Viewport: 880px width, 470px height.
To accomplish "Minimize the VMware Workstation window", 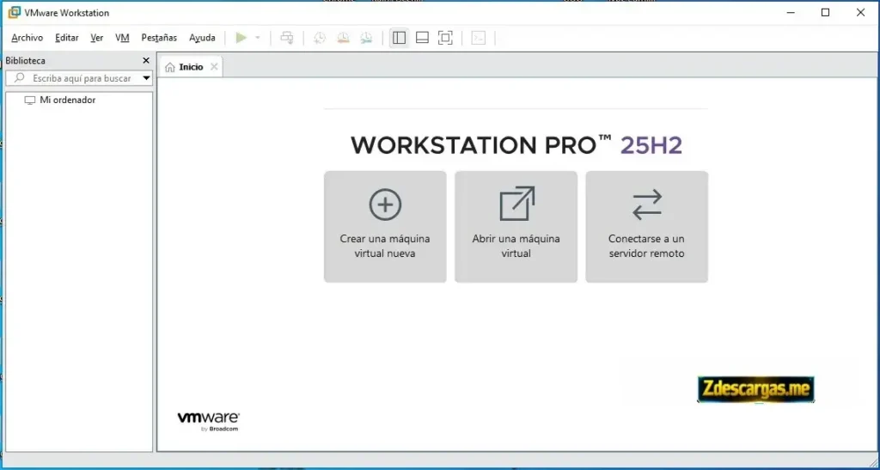I will [x=791, y=12].
